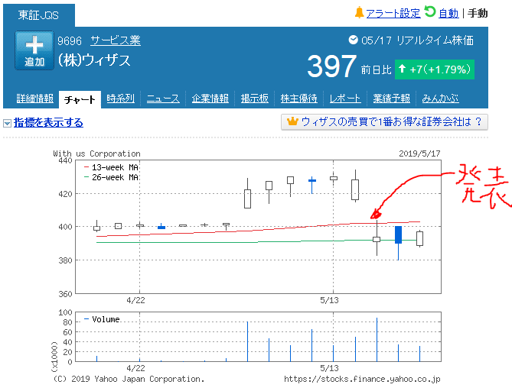512x391 pixels.
Task: Open the レポート tab
Action: click(x=345, y=99)
